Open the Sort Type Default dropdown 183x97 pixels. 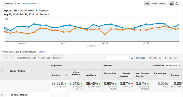(x=58, y=58)
